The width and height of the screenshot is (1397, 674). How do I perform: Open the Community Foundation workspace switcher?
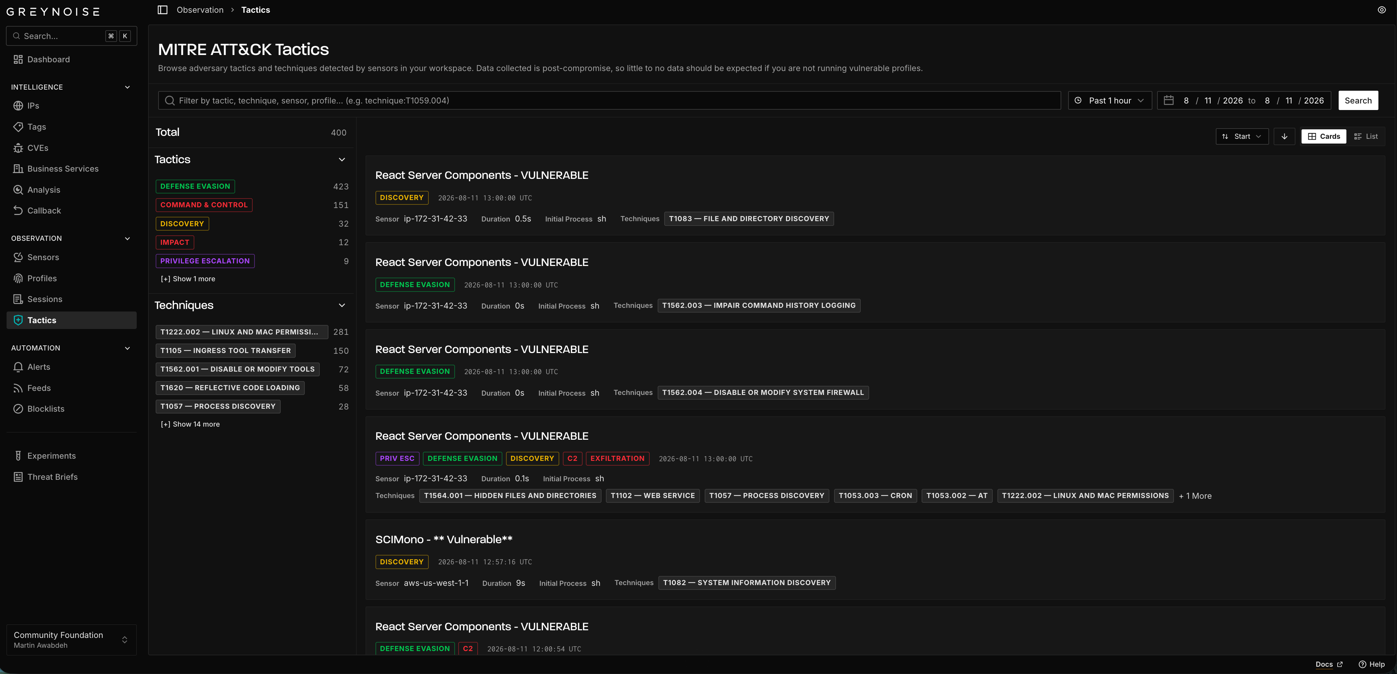click(71, 640)
